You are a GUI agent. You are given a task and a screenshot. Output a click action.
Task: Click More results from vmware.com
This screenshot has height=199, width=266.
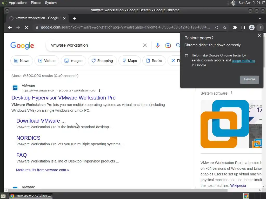[x=42, y=170]
